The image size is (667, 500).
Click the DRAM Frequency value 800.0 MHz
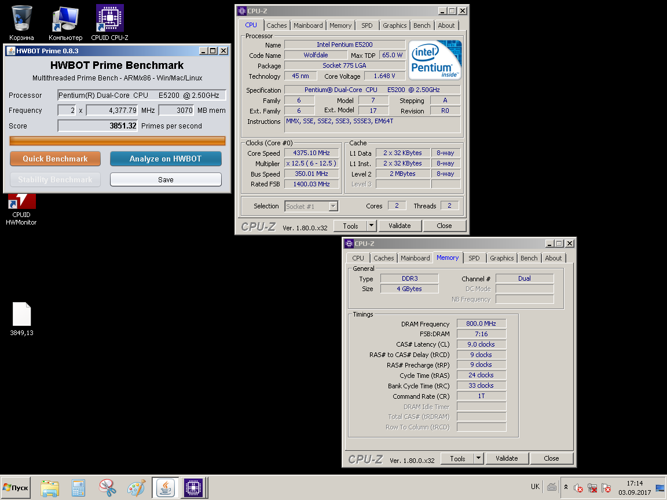(x=481, y=323)
